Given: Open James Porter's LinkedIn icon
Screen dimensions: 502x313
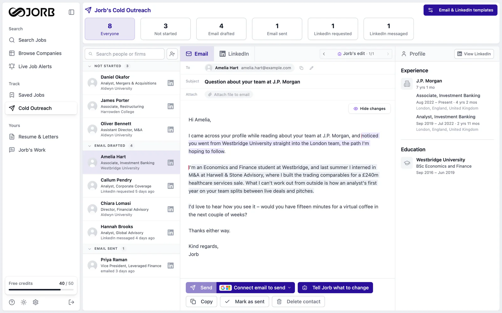Looking at the screenshot, I should [x=171, y=106].
